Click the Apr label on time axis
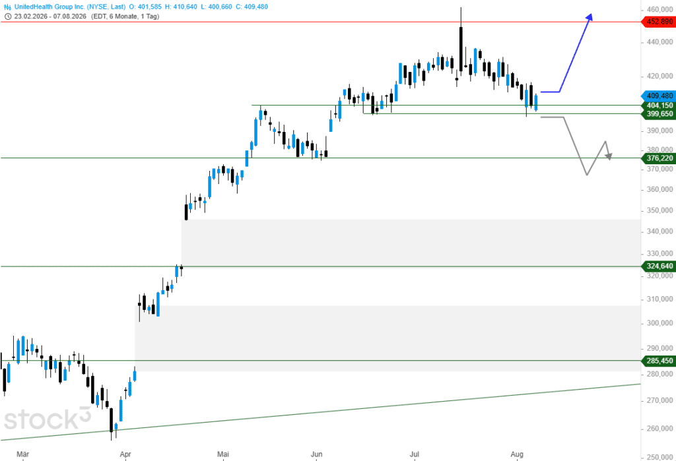This screenshot has height=461, width=676. (x=125, y=454)
